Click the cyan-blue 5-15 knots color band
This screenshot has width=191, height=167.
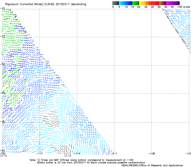click(126, 3)
